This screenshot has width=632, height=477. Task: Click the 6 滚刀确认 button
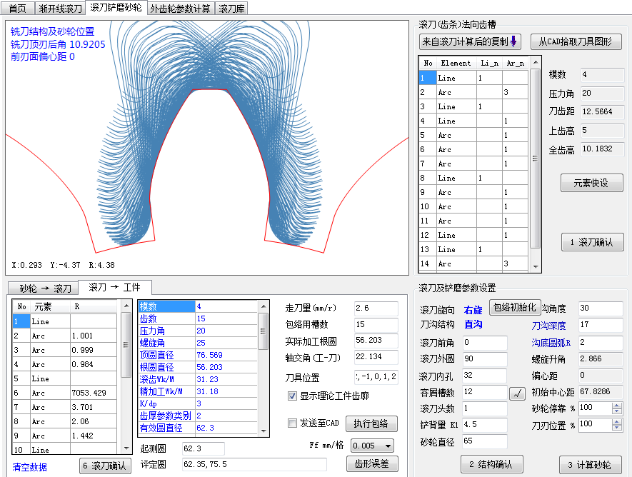pos(105,466)
